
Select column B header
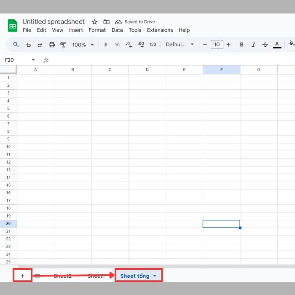[72, 70]
